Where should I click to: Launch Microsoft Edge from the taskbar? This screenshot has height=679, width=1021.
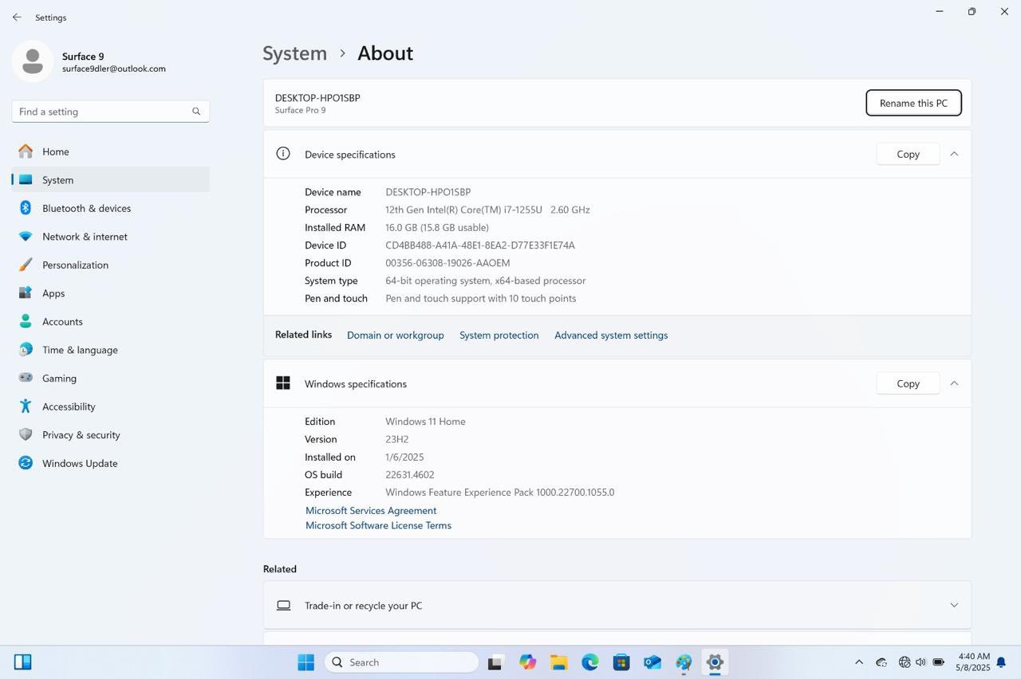[590, 662]
